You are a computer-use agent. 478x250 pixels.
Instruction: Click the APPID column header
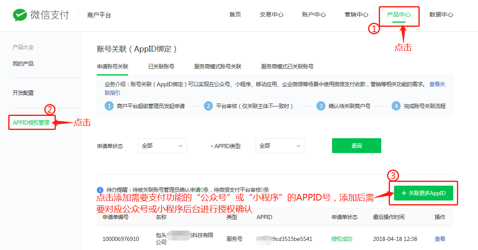[264, 217]
